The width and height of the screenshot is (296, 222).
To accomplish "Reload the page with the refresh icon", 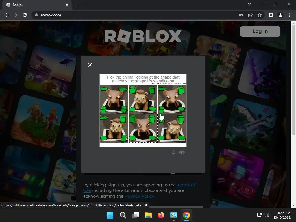I will [x=25, y=15].
